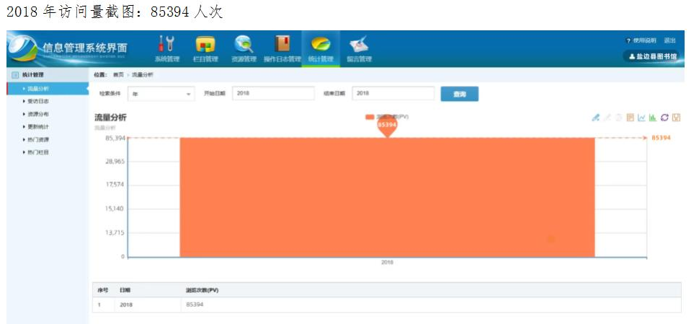Open 留言管理 note-and-pen icon

coord(359,48)
